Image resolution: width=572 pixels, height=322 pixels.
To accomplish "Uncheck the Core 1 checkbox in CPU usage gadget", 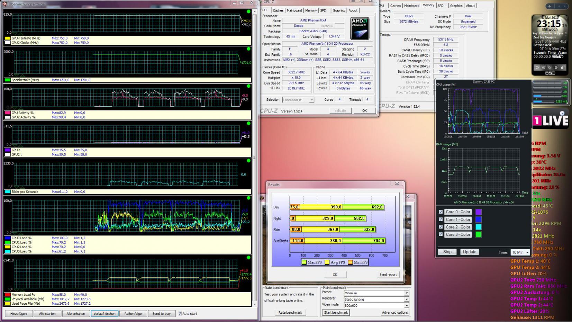I will pyautogui.click(x=441, y=220).
